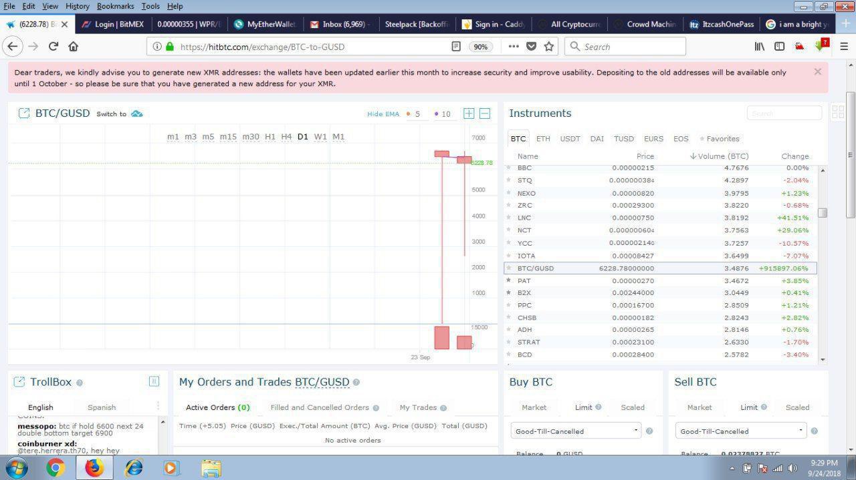Switch to TradingView chart cloud icon
The image size is (856, 480).
click(x=137, y=113)
